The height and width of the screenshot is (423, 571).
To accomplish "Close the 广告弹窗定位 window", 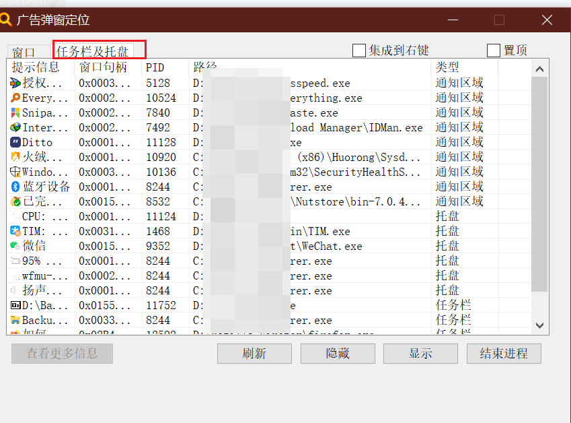I will point(547,20).
